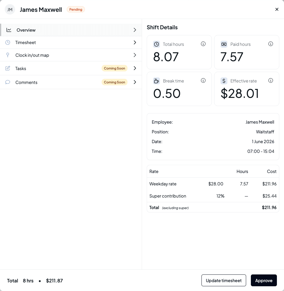The image size is (284, 291).
Task: Click the Position value Waitstaff
Action: point(265,132)
